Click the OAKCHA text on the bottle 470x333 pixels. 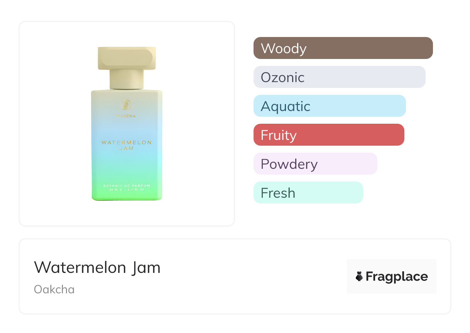(x=126, y=116)
